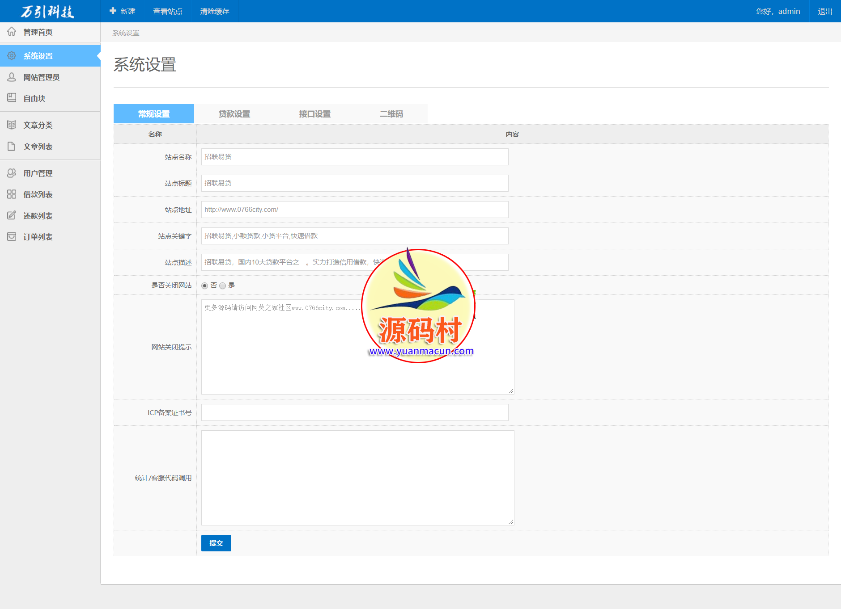This screenshot has width=841, height=609.
Task: Click the gear icon beside 系统设置
Action: click(x=12, y=56)
